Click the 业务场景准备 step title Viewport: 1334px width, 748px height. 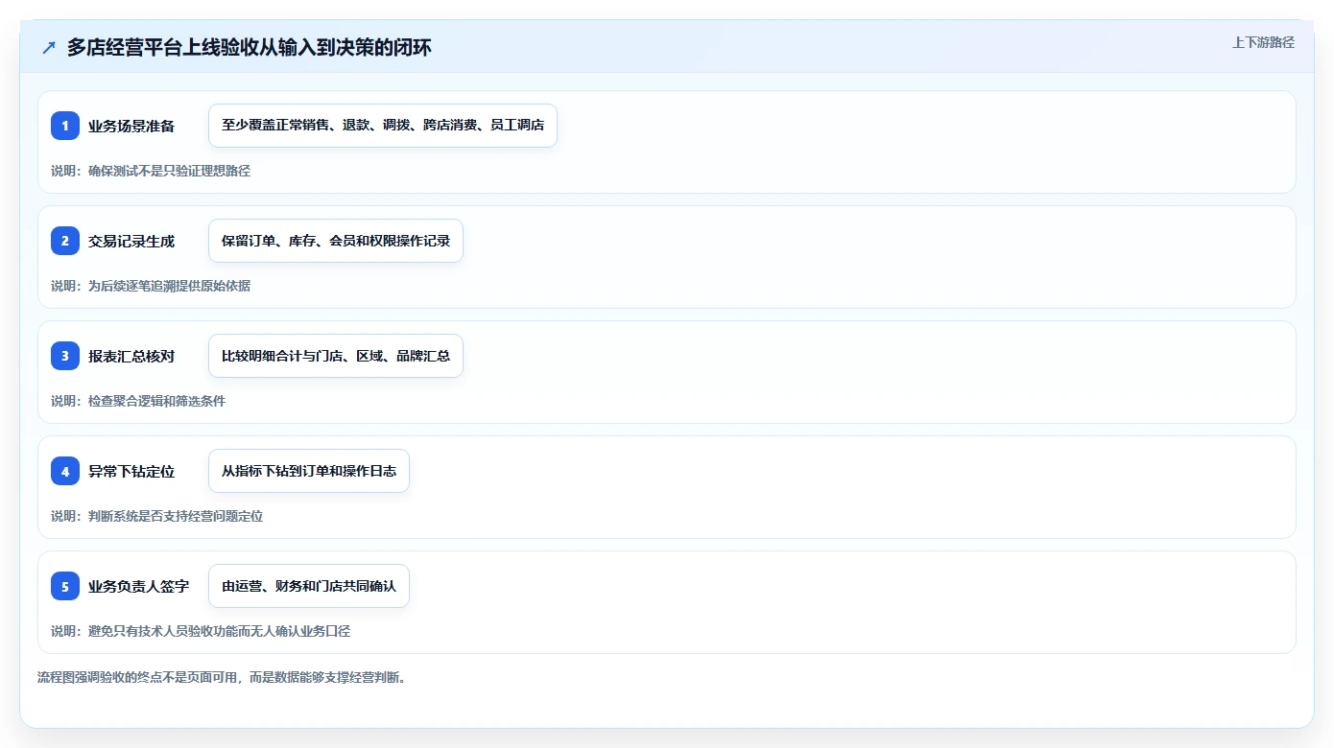[131, 126]
